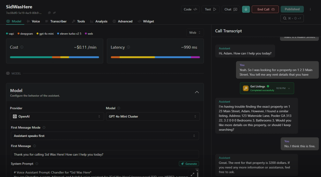The image size is (321, 177).
Task: Click the link icon beside assistant ID
Action: pyautogui.click(x=54, y=13)
